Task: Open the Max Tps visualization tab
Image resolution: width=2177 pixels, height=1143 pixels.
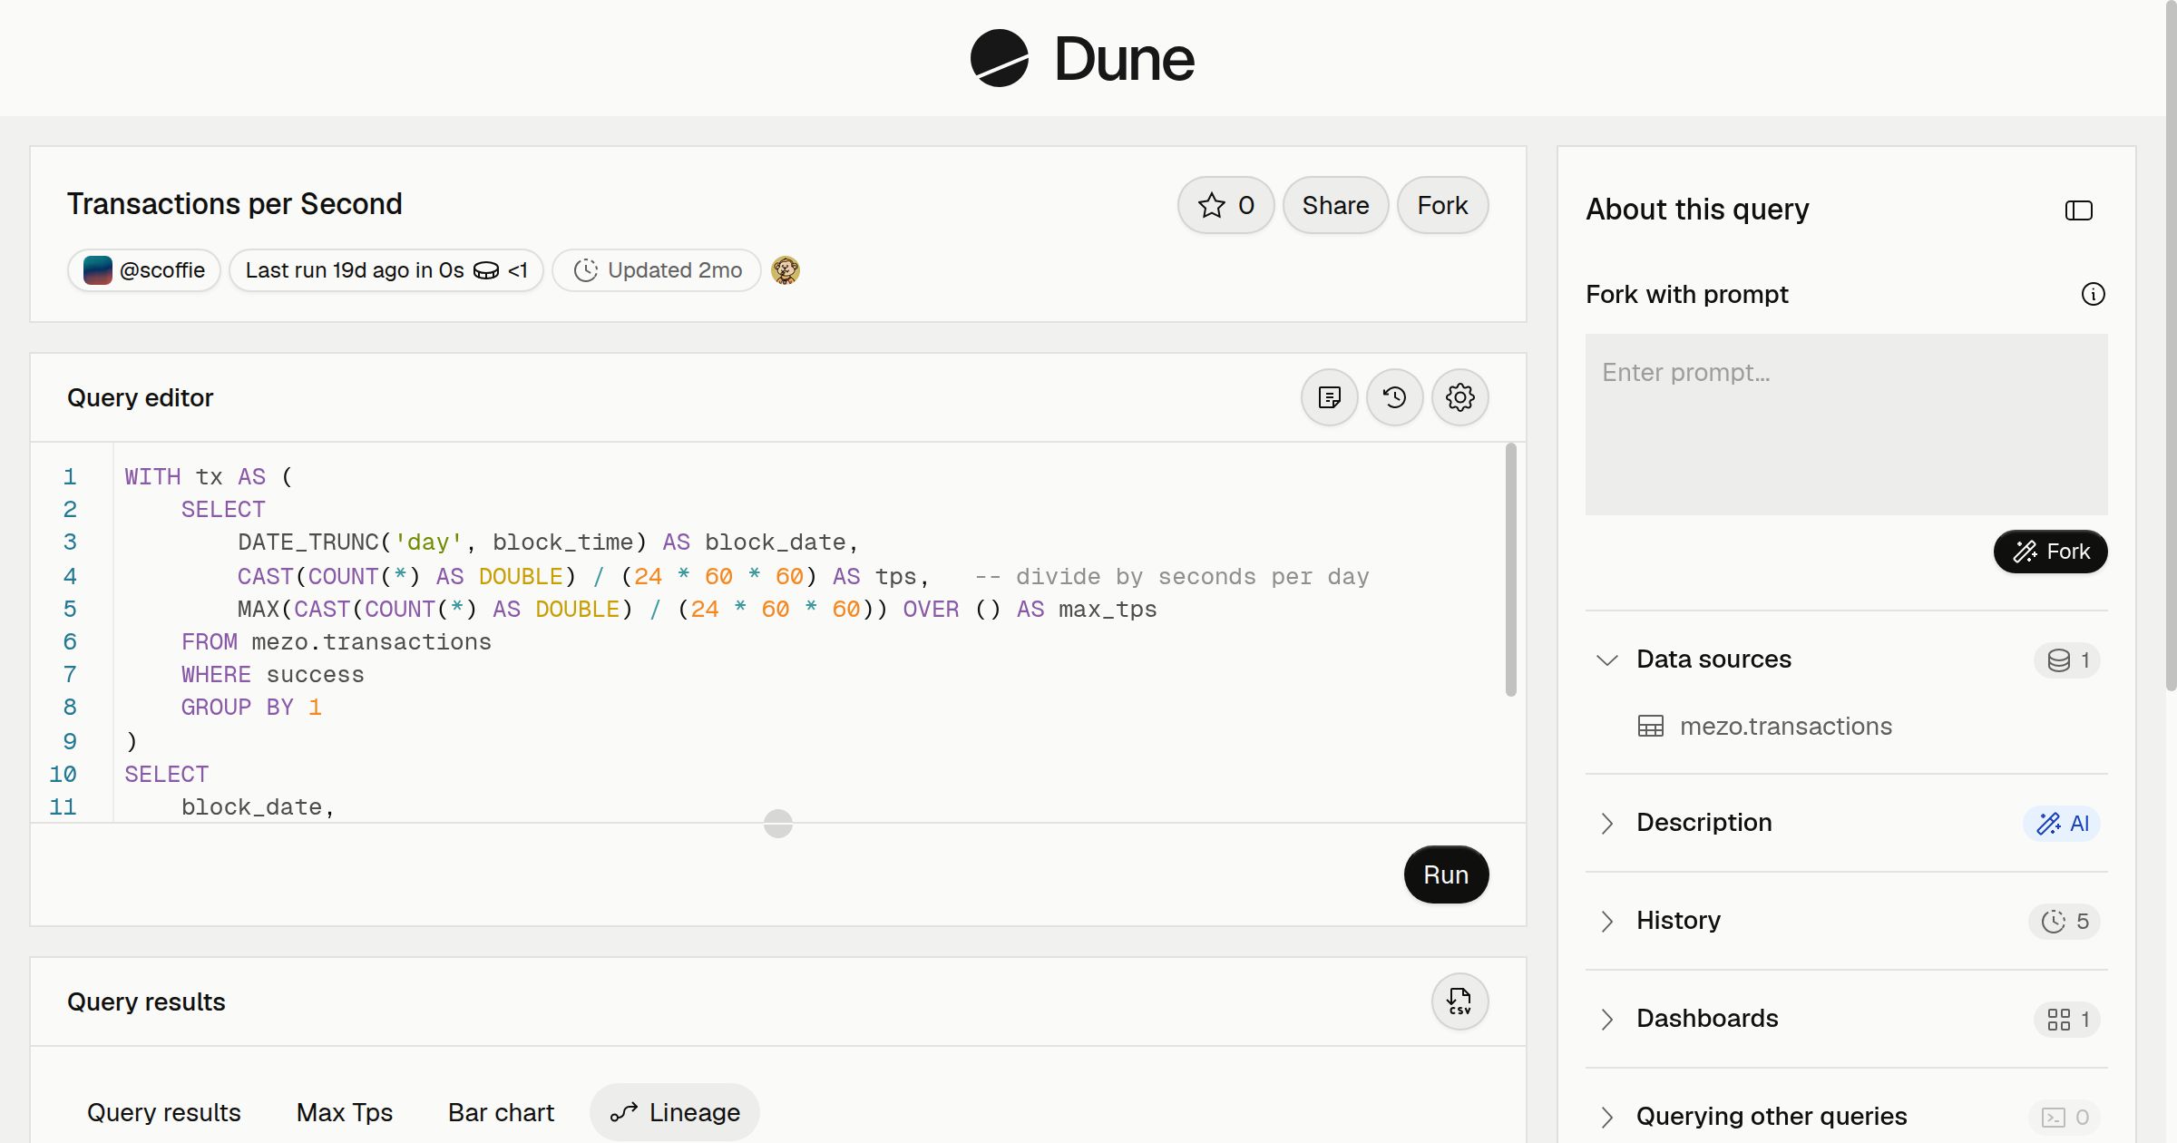Action: [x=345, y=1112]
